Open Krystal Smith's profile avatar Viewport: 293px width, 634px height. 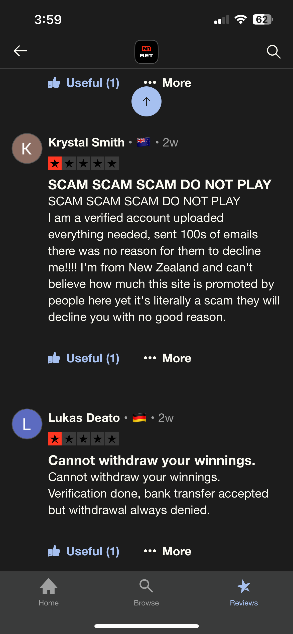[x=27, y=148]
